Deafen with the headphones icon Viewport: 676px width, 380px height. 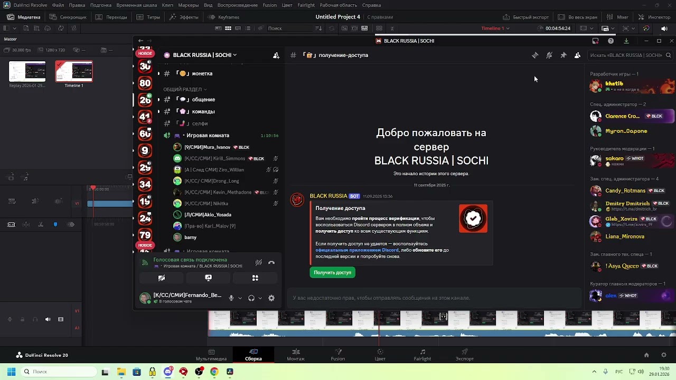click(x=251, y=298)
